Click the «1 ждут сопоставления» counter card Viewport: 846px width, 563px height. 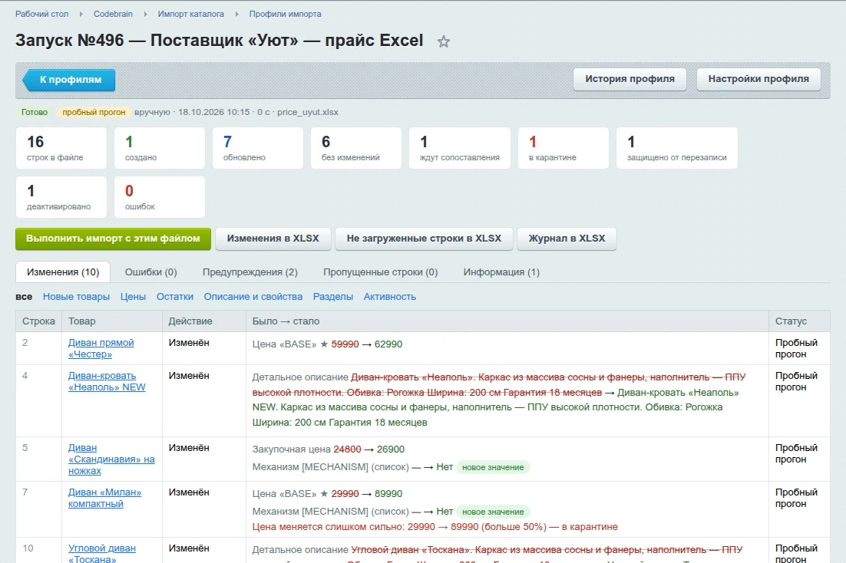coord(460,148)
